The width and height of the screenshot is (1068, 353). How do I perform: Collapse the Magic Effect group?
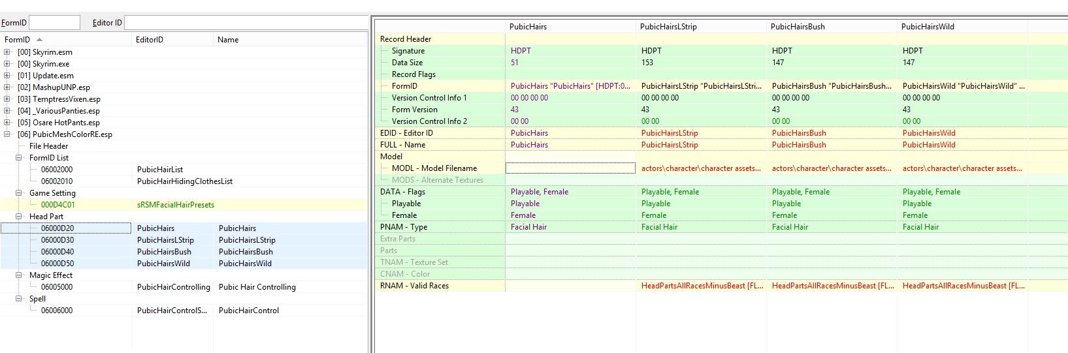19,275
